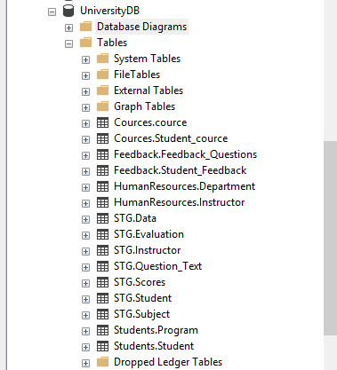Expand the STG.Evaluation table node
This screenshot has height=370, width=337.
pyautogui.click(x=85, y=235)
